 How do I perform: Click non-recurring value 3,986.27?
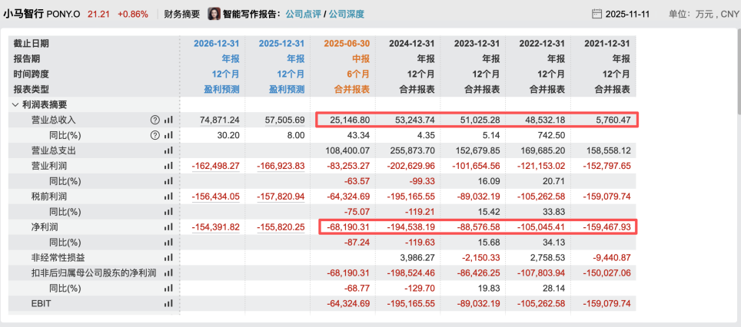(417, 258)
